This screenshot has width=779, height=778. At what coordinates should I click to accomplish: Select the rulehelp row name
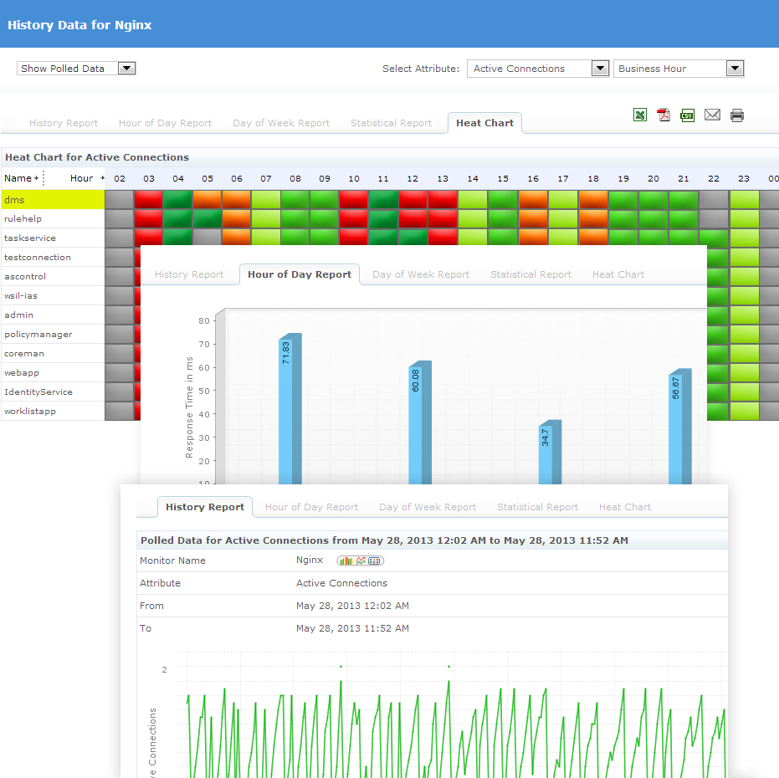tap(21, 219)
